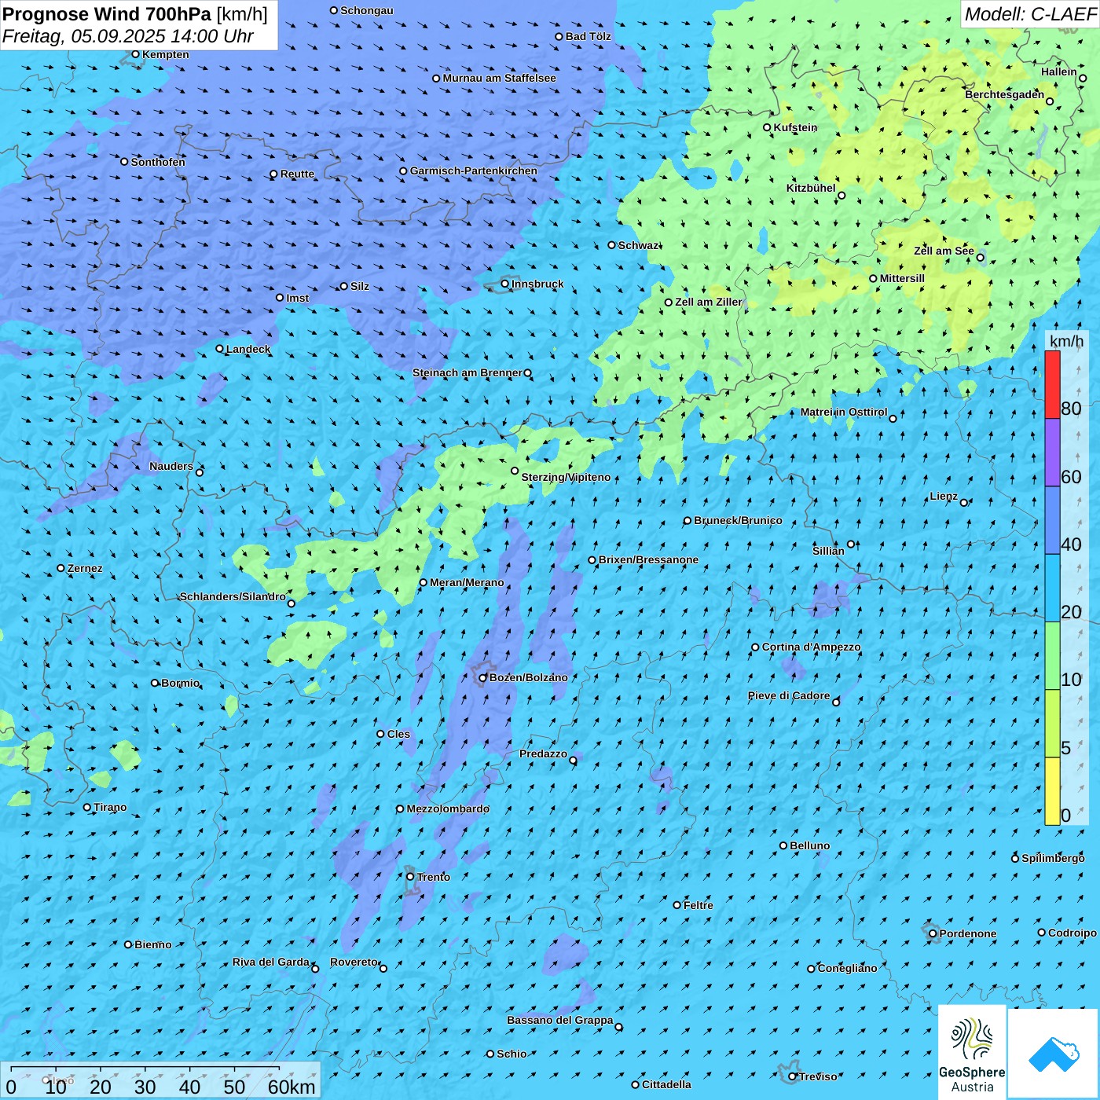Click the Trento city label
1100x1100 pixels.
[x=434, y=877]
